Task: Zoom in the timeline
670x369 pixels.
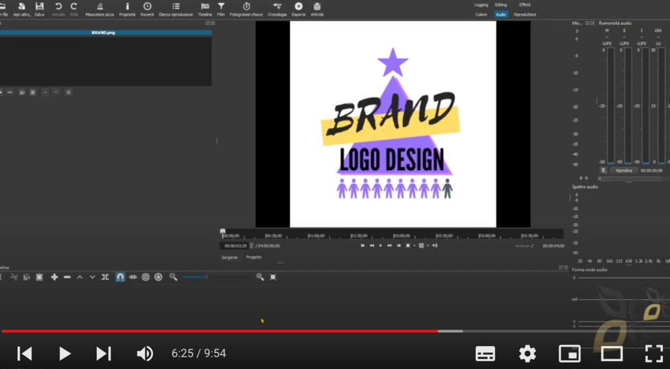Action: pyautogui.click(x=260, y=277)
